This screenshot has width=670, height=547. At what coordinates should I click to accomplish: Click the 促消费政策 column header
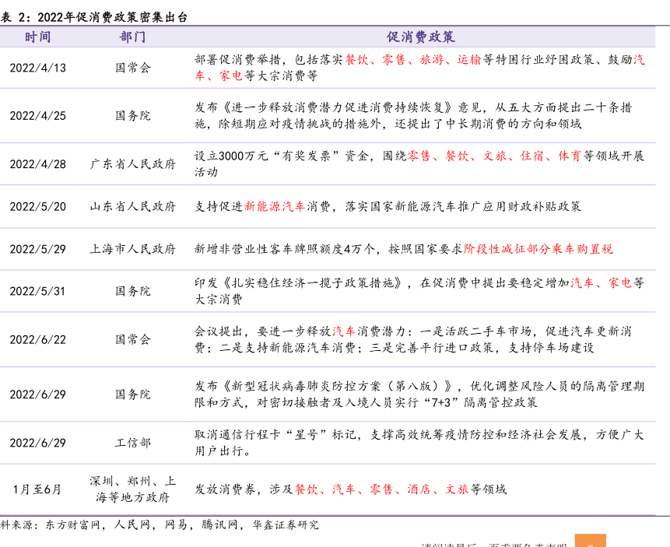(x=420, y=37)
